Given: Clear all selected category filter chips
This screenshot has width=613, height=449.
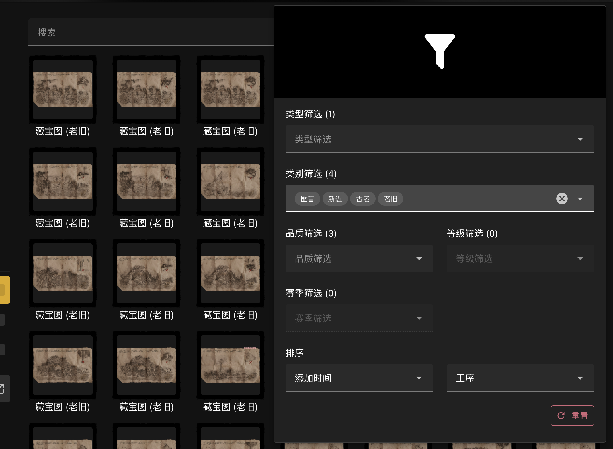Looking at the screenshot, I should 562,199.
